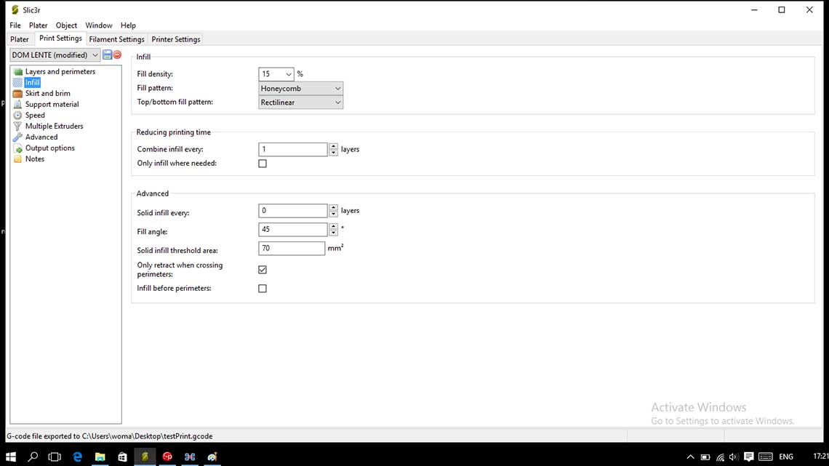This screenshot has height=466, width=829.
Task: Click the Slic3r taskbar icon
Action: point(145,457)
